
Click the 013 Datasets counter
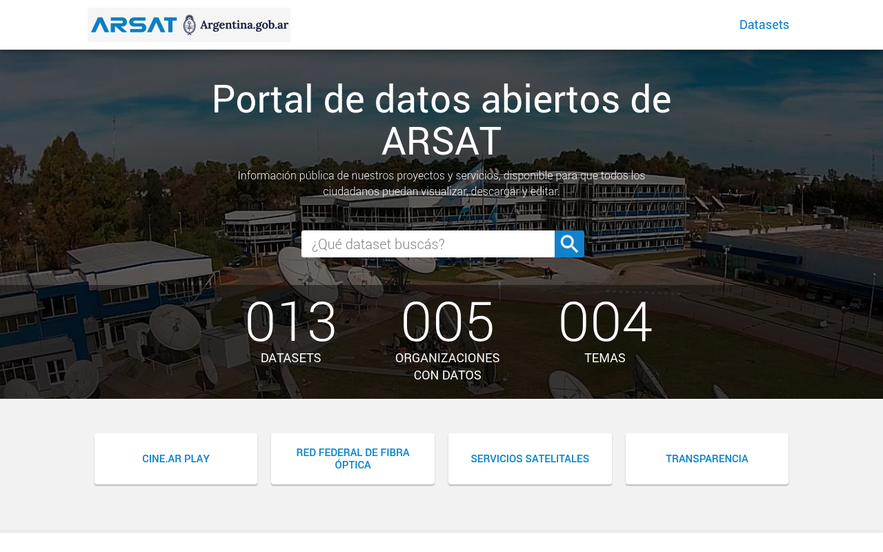click(291, 331)
